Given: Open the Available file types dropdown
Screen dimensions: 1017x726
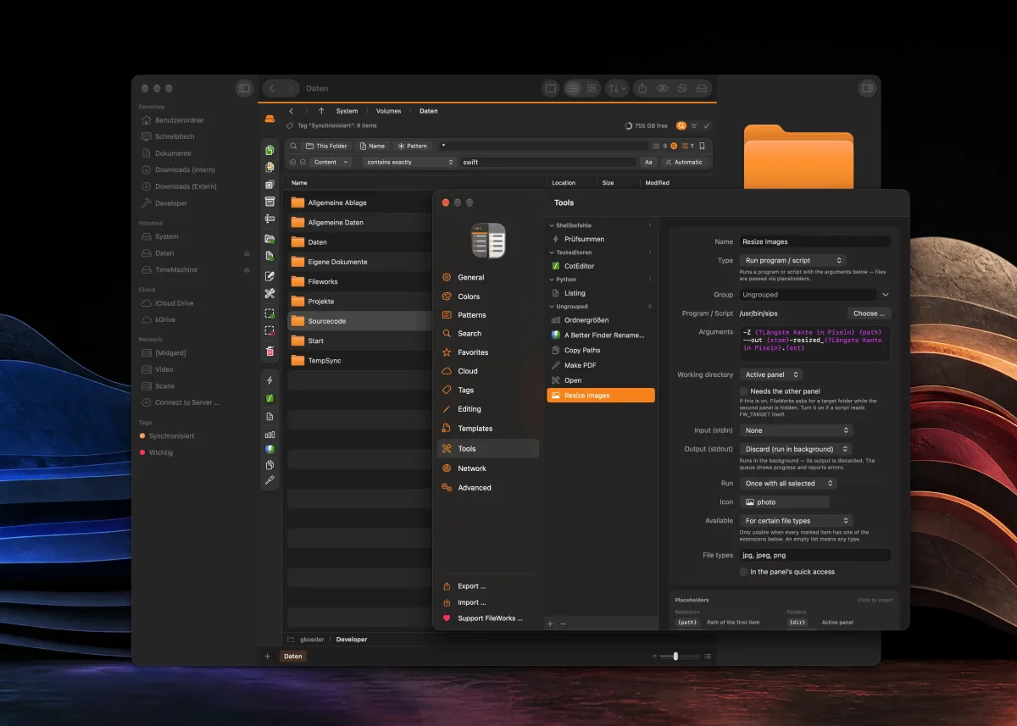Looking at the screenshot, I should click(796, 521).
